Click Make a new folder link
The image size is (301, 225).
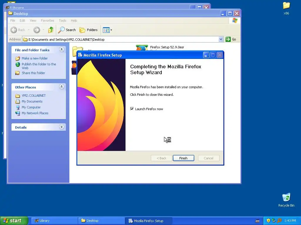[x=35, y=58]
